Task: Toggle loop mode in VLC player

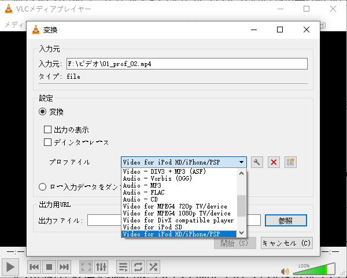Action: [138, 267]
